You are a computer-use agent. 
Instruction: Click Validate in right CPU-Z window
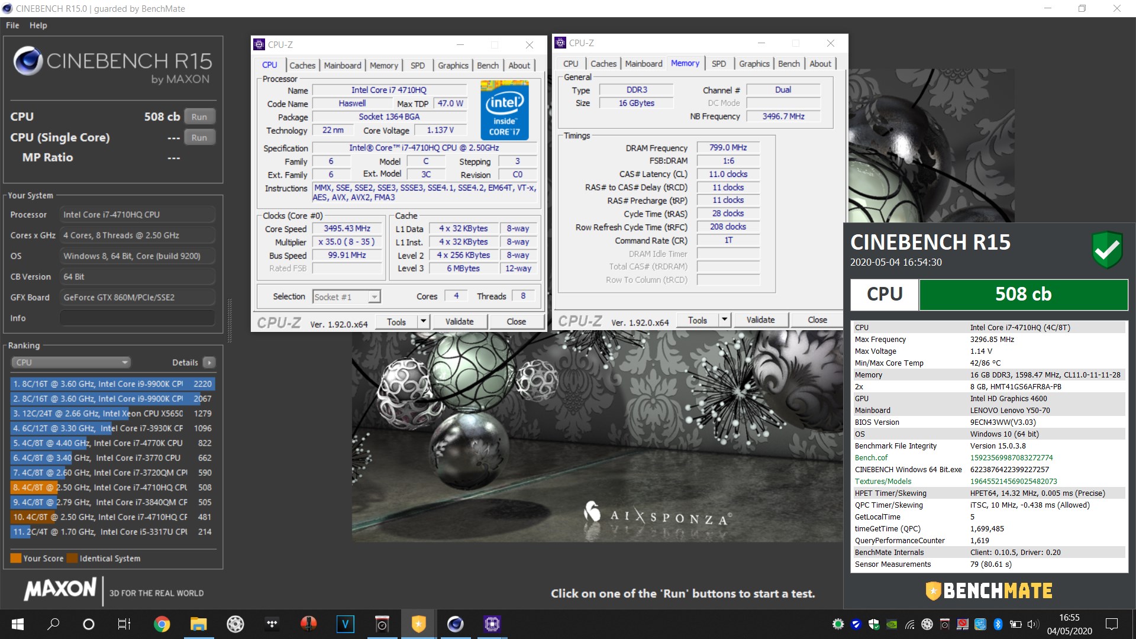(760, 320)
